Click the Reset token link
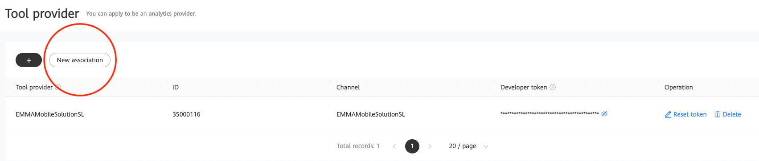 coord(685,114)
